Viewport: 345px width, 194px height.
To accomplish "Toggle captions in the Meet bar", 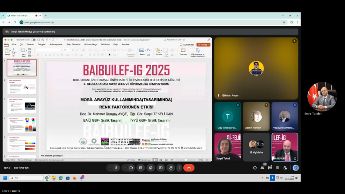I will point(141,168).
